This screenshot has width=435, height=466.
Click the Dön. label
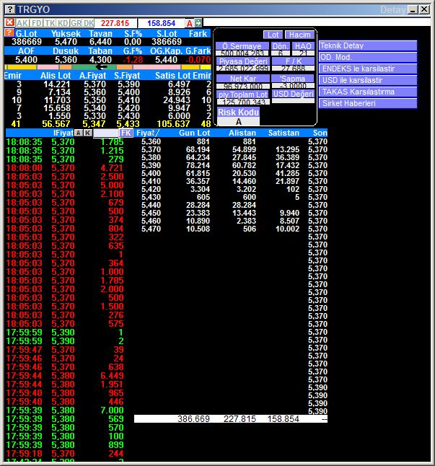(x=281, y=46)
